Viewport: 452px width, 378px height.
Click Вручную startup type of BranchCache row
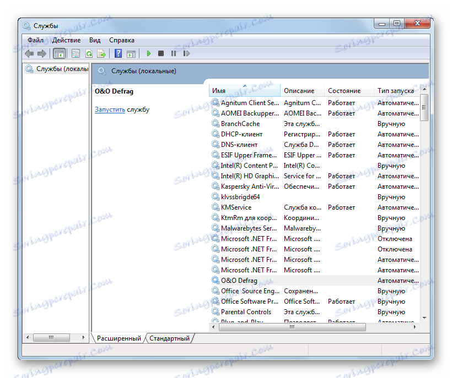[x=391, y=124]
